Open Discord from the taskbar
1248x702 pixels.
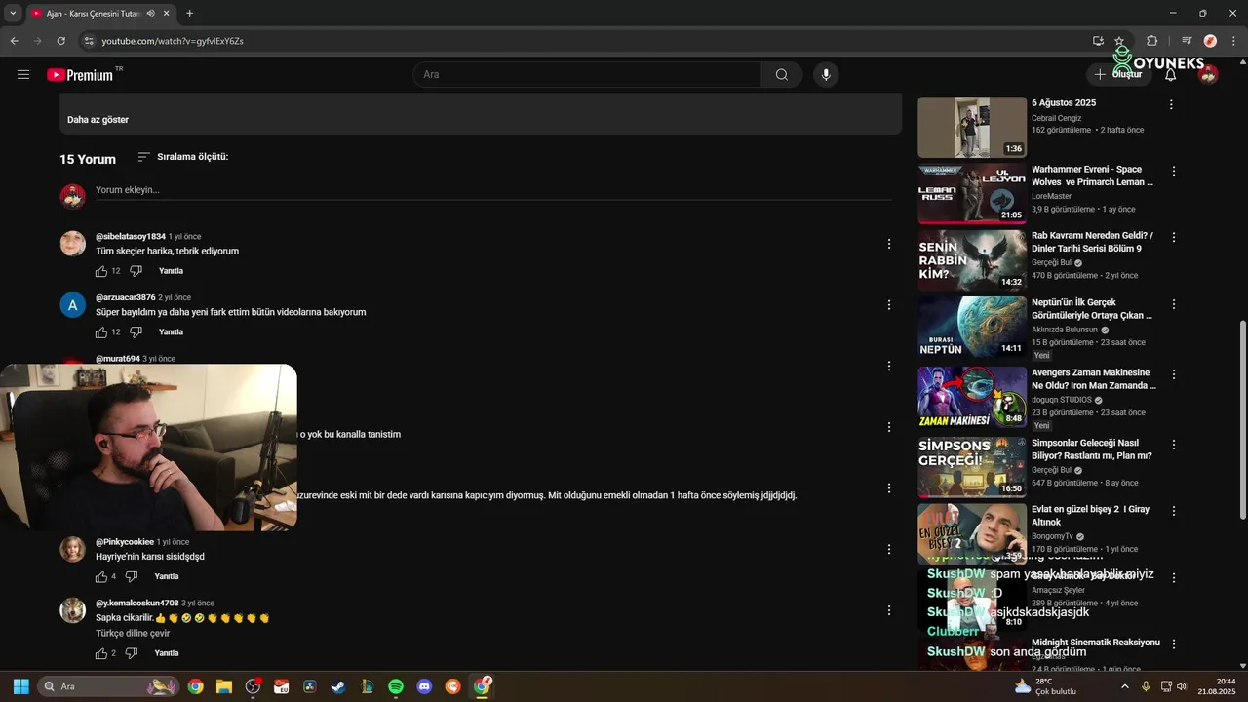[x=424, y=686]
